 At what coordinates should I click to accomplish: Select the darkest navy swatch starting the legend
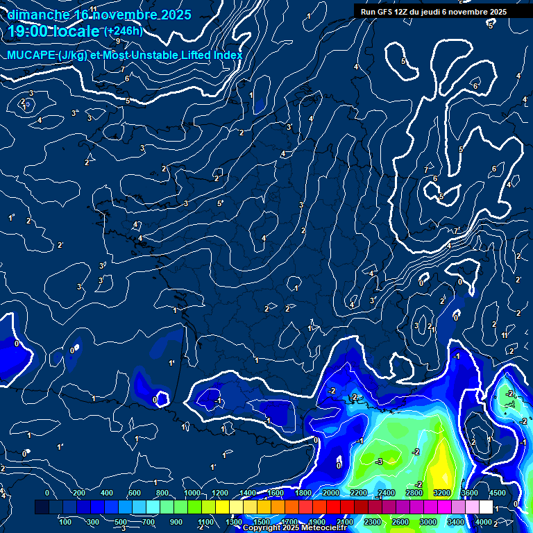[42, 507]
